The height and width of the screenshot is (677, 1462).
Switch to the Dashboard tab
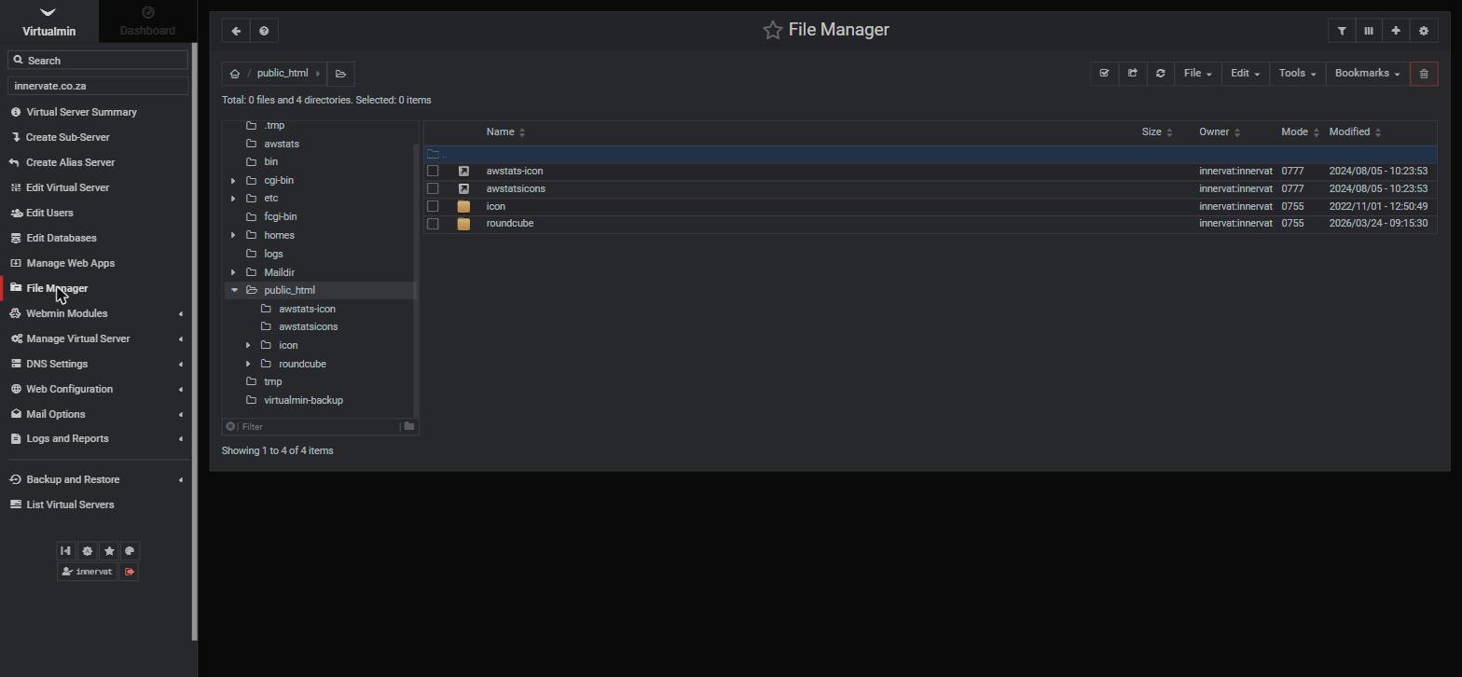(147, 21)
